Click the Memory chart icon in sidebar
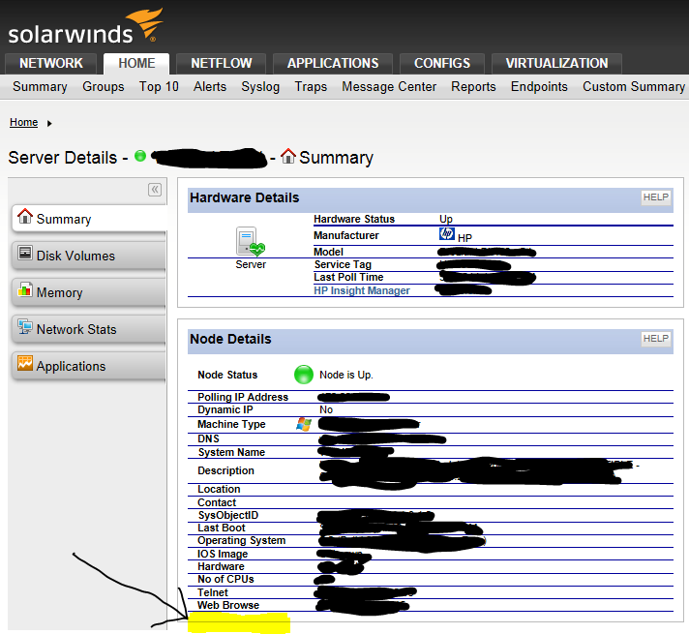This screenshot has width=689, height=634. (x=25, y=289)
